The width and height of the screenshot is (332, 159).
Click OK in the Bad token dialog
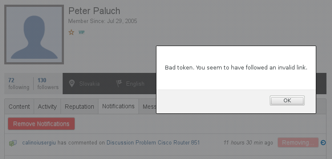[287, 101]
